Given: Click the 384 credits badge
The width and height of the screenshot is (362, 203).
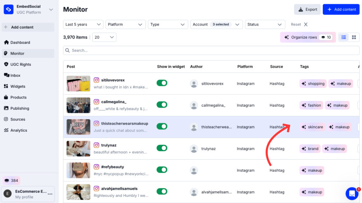Looking at the screenshot, I should [11, 180].
